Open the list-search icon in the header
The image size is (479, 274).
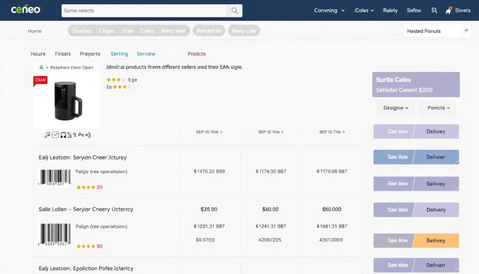coord(434,10)
